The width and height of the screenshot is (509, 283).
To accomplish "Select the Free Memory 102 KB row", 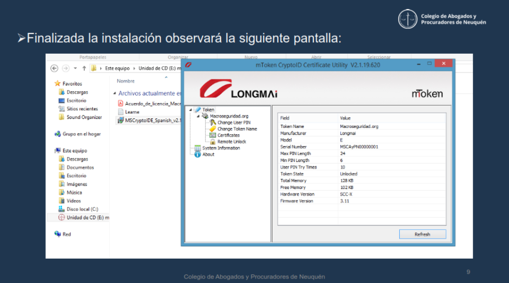I will (362, 187).
